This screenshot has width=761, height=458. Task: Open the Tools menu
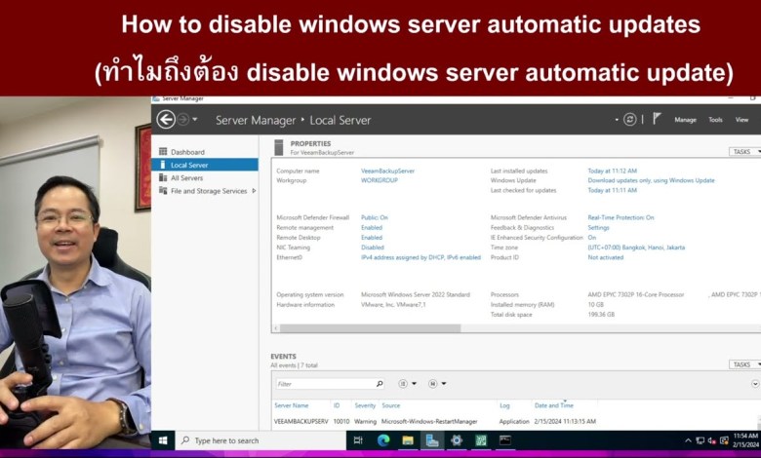715,120
